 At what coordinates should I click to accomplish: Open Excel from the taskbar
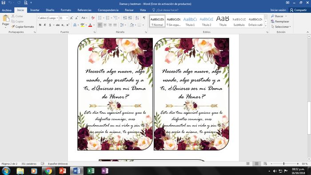tap(91, 171)
